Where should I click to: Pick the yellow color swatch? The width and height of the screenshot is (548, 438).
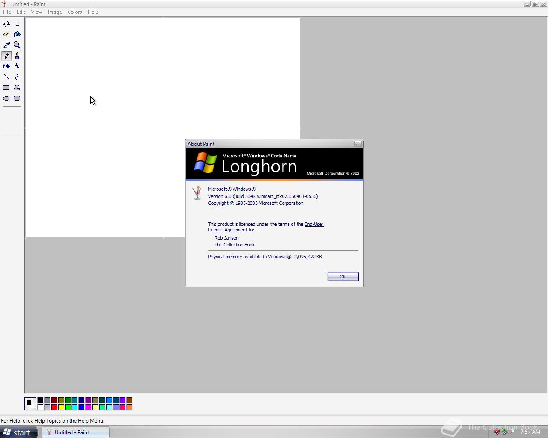61,407
